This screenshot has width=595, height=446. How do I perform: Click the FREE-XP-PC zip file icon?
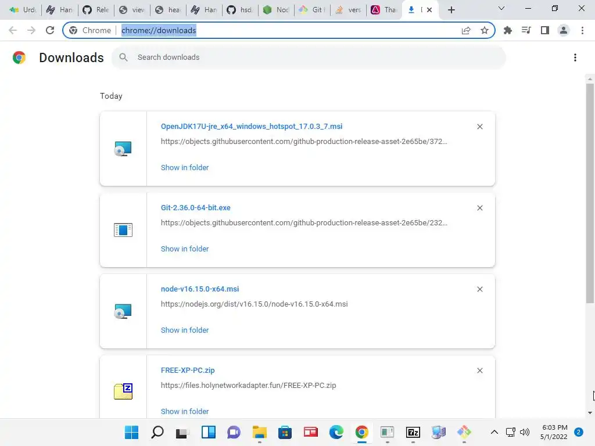click(x=123, y=391)
